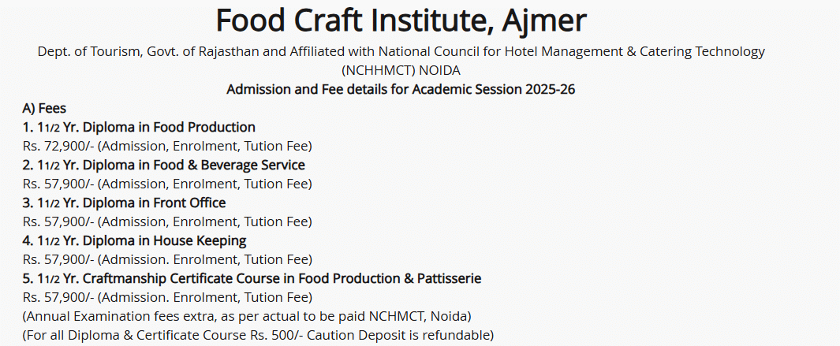The image size is (840, 346).
Task: Click the "(NCHHMCT) NOIDA" line
Action: [x=401, y=70]
